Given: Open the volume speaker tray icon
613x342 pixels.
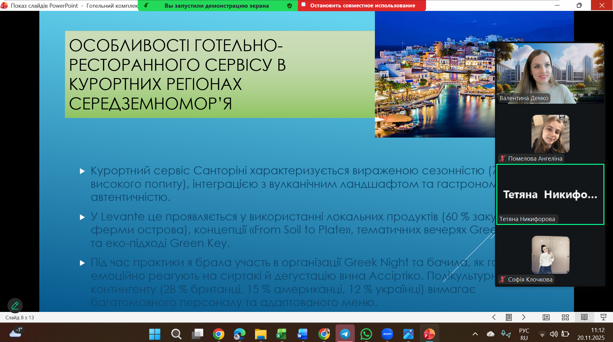Looking at the screenshot, I should [554, 334].
